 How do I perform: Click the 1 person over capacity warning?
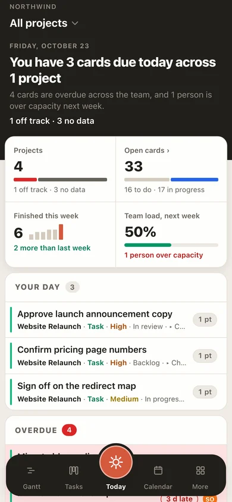click(x=164, y=255)
